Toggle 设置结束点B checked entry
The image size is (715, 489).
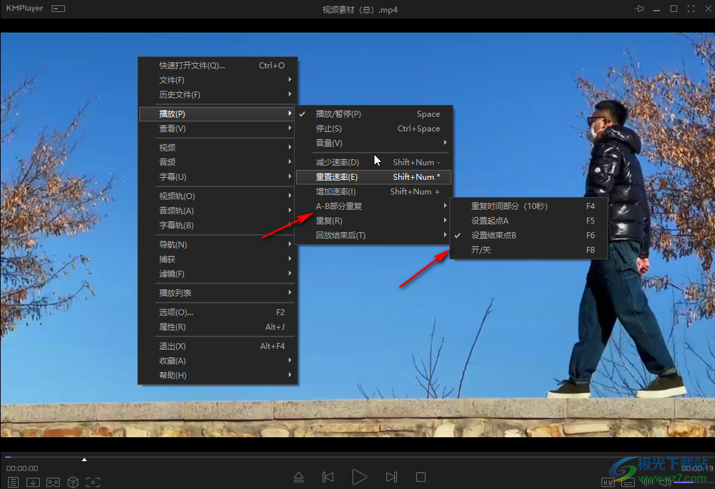528,235
